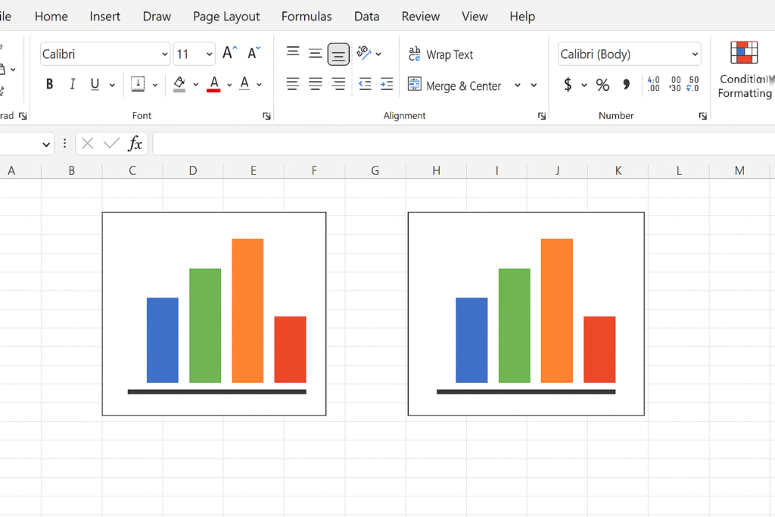Expand the red Font Color dropdown arrow
The image size is (775, 517).
tap(229, 85)
